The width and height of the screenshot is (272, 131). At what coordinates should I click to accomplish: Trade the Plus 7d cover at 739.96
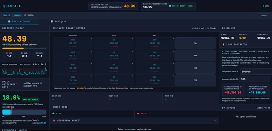click(114, 80)
